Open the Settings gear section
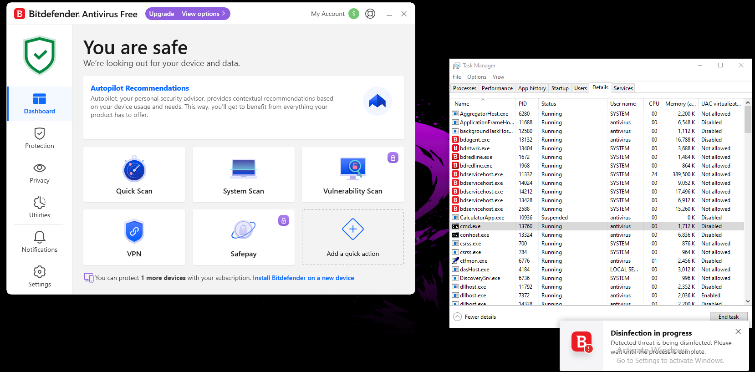The height and width of the screenshot is (372, 755). coord(40,277)
